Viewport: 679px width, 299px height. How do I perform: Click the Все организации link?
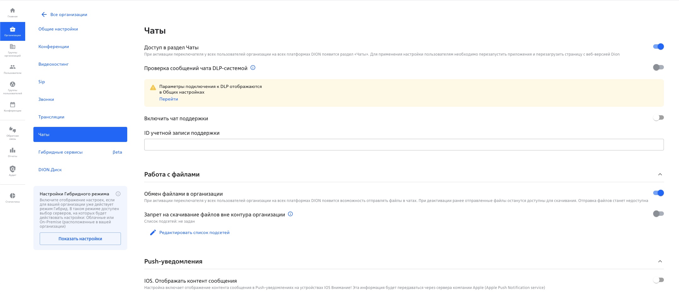tap(69, 14)
